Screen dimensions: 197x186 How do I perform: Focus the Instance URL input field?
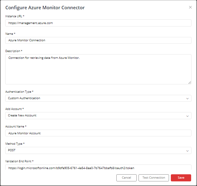point(98,23)
